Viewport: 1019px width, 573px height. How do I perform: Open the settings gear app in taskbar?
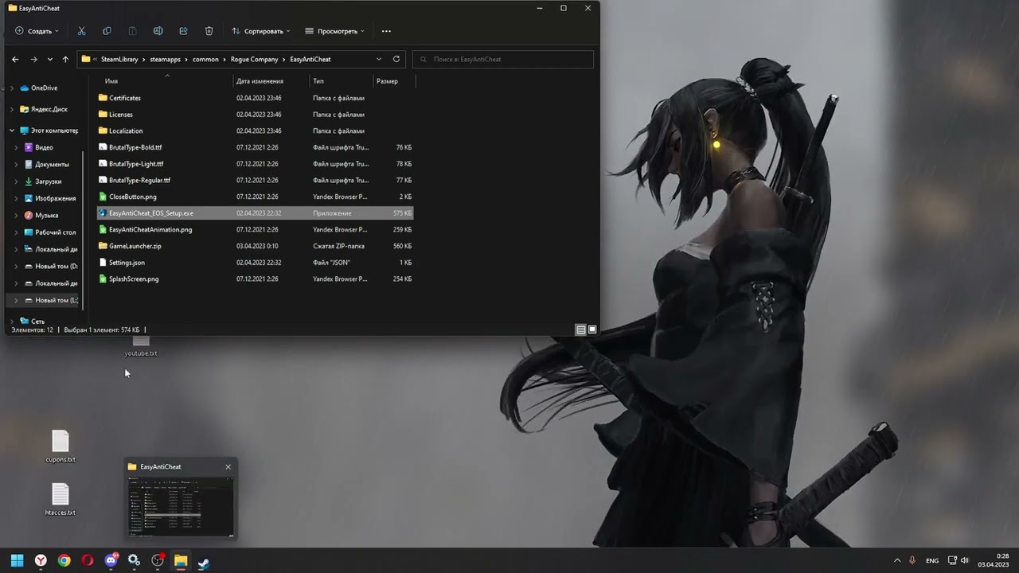(x=134, y=560)
